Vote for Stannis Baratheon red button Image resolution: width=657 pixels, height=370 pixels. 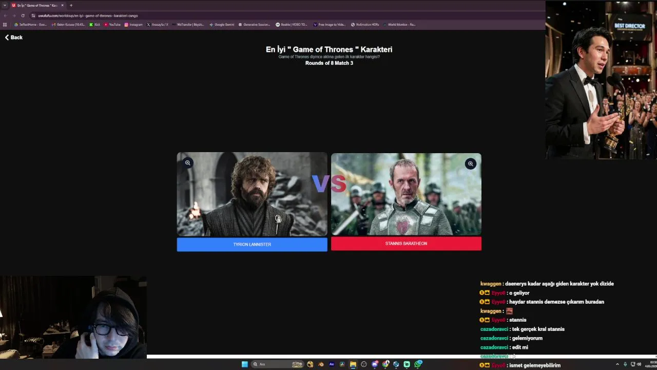pyautogui.click(x=406, y=244)
